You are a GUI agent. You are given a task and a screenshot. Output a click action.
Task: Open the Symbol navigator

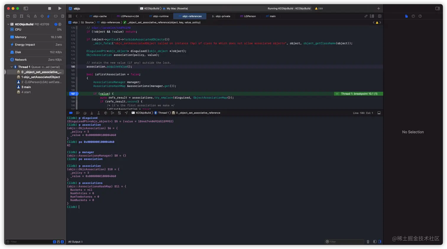22,16
